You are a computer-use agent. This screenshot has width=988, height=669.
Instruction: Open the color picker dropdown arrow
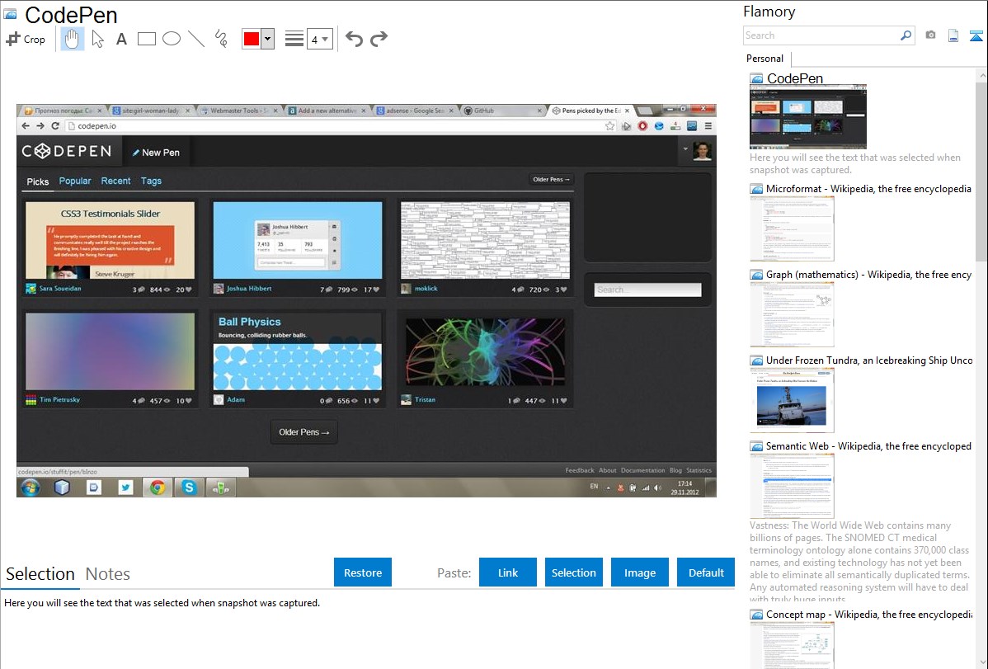tap(267, 39)
